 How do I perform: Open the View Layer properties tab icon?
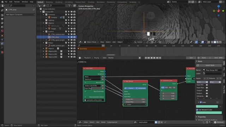(x=2, y=23)
